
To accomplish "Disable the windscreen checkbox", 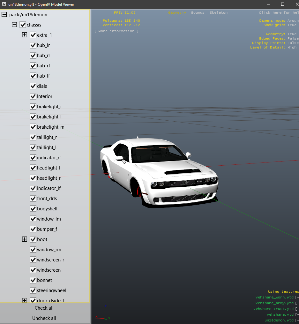I will pyautogui.click(x=33, y=270).
